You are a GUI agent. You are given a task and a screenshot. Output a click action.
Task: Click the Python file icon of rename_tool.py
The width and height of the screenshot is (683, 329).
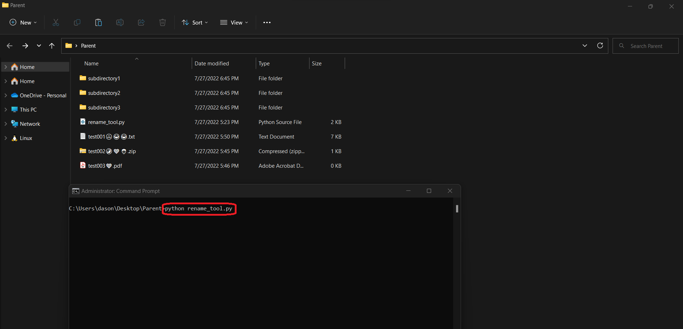pos(83,122)
